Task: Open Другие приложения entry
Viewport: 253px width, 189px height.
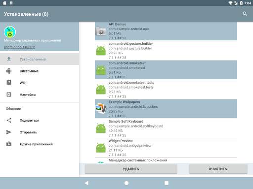Action: [40, 144]
